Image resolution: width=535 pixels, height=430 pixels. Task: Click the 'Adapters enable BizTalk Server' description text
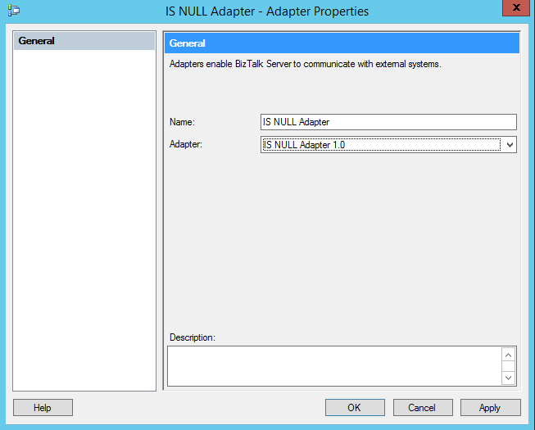(x=306, y=64)
